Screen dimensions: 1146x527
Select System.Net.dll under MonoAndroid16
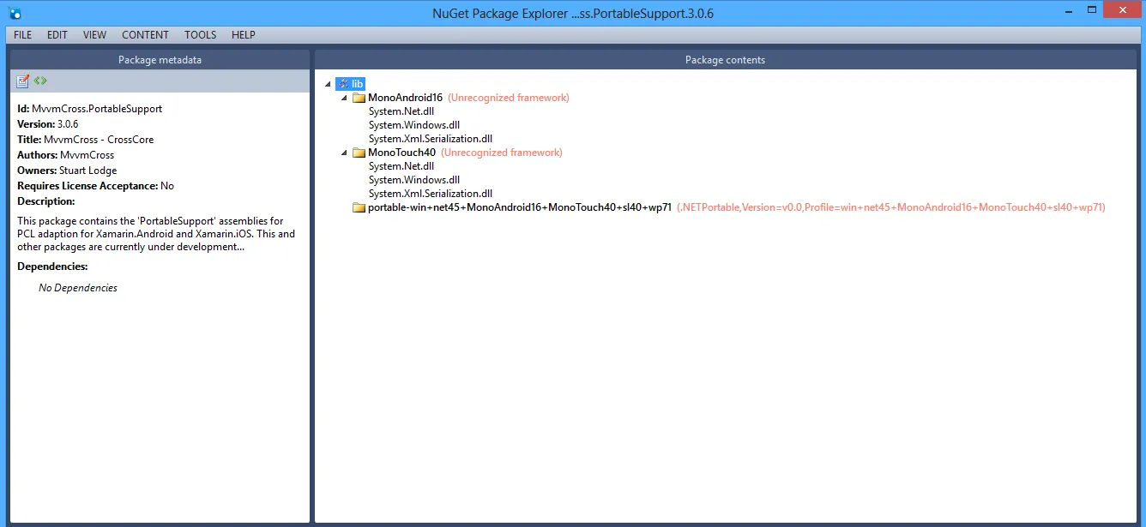(401, 111)
